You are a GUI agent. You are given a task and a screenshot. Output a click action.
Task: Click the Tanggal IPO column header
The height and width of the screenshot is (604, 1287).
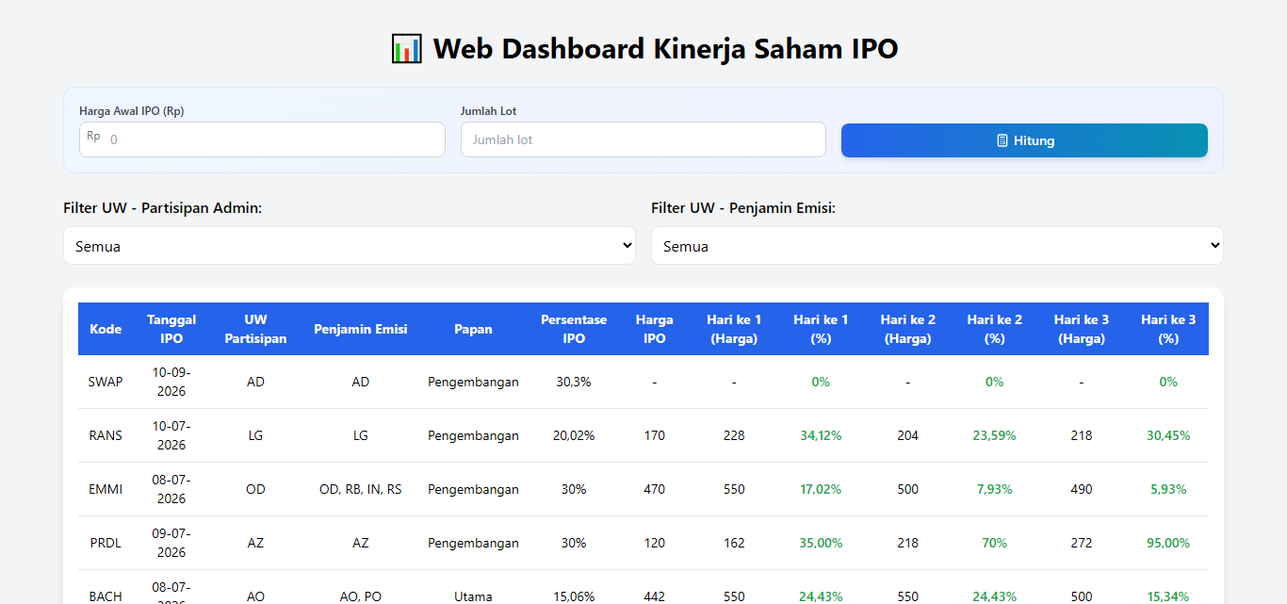(171, 329)
